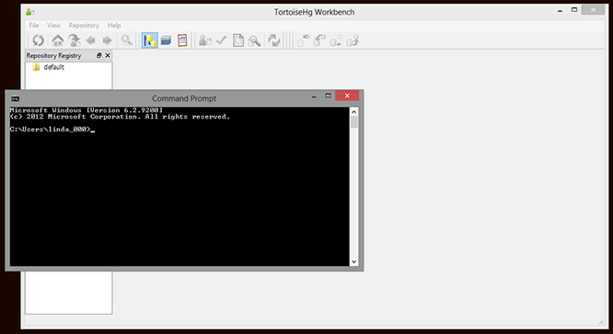Click the Command Prompt scroll down arrow
The image size is (613, 334).
pyautogui.click(x=354, y=261)
